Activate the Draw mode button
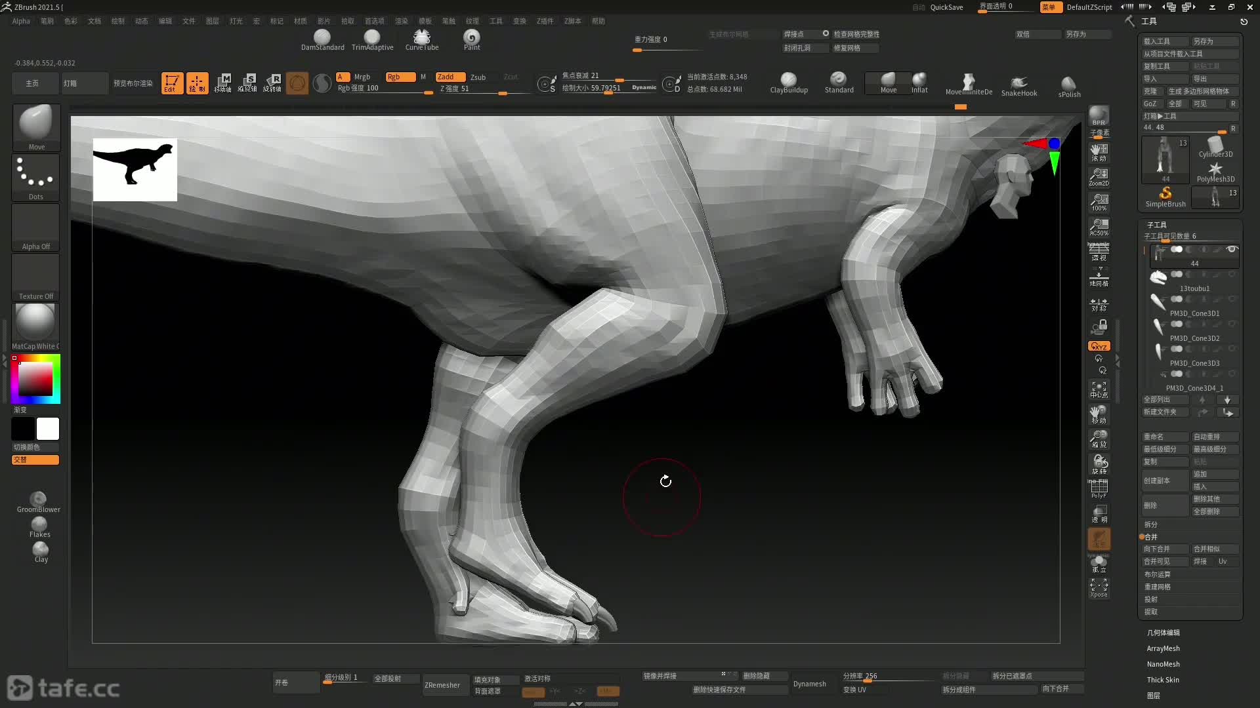This screenshot has height=708, width=1260. point(197,83)
